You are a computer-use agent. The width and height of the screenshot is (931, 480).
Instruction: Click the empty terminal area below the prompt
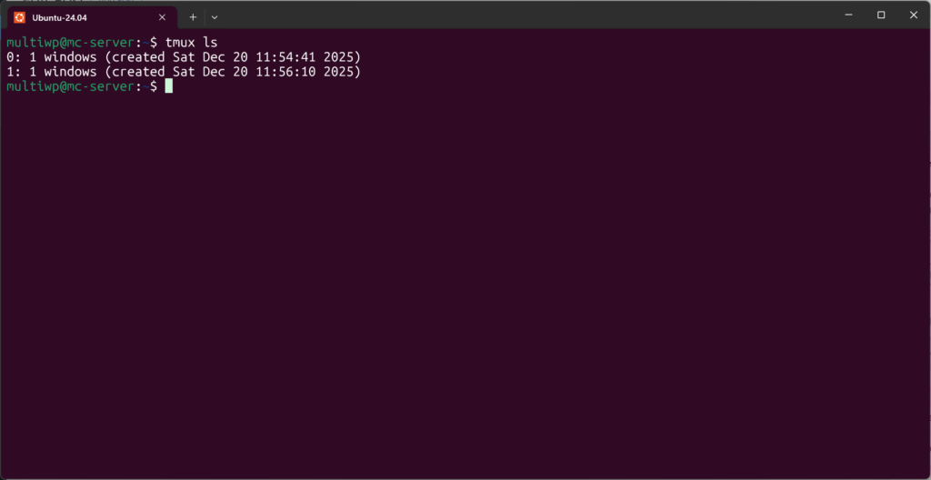point(465,285)
